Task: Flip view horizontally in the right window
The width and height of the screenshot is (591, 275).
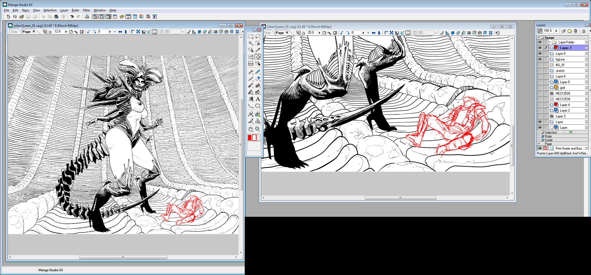Action: pyautogui.click(x=373, y=33)
